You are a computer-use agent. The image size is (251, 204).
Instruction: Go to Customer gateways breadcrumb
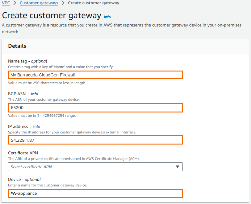tap(39, 3)
